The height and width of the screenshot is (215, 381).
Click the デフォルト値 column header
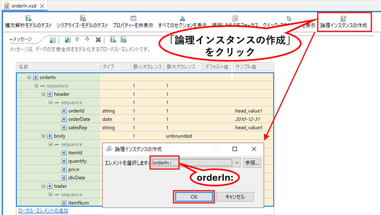[217, 67]
